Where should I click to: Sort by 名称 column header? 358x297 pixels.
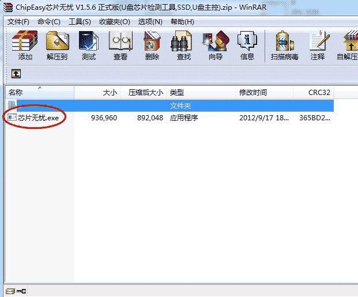[x=40, y=92]
